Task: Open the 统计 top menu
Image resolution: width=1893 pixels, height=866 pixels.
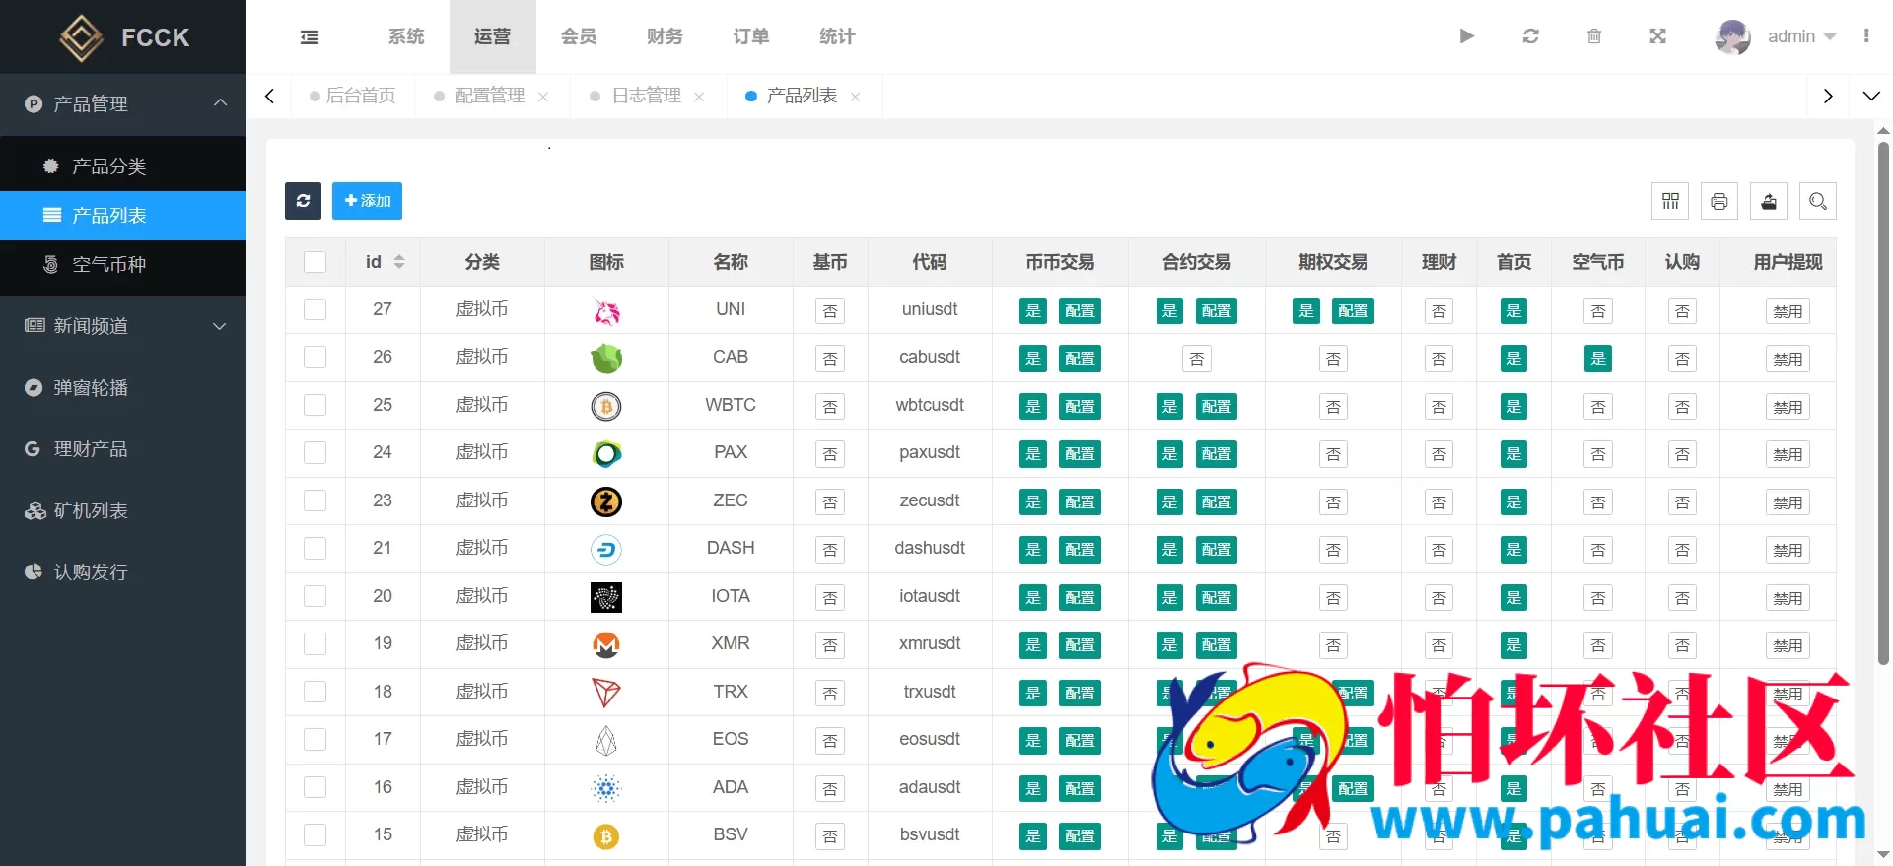Action: [x=837, y=36]
